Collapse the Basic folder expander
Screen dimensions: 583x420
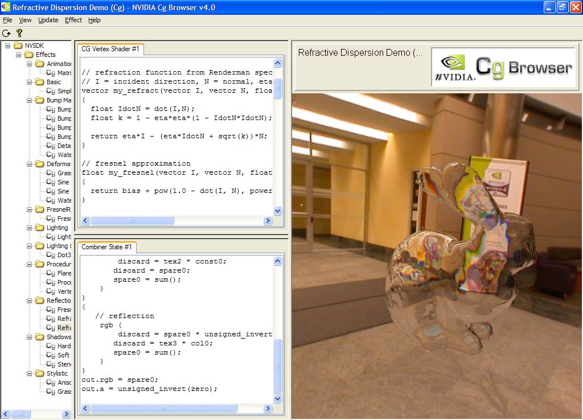tap(30, 82)
